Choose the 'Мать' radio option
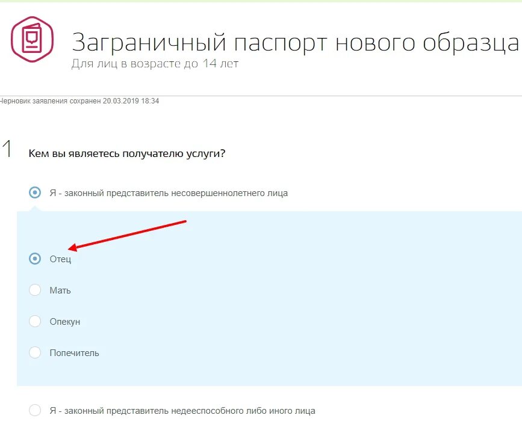522x430 pixels. click(x=35, y=290)
